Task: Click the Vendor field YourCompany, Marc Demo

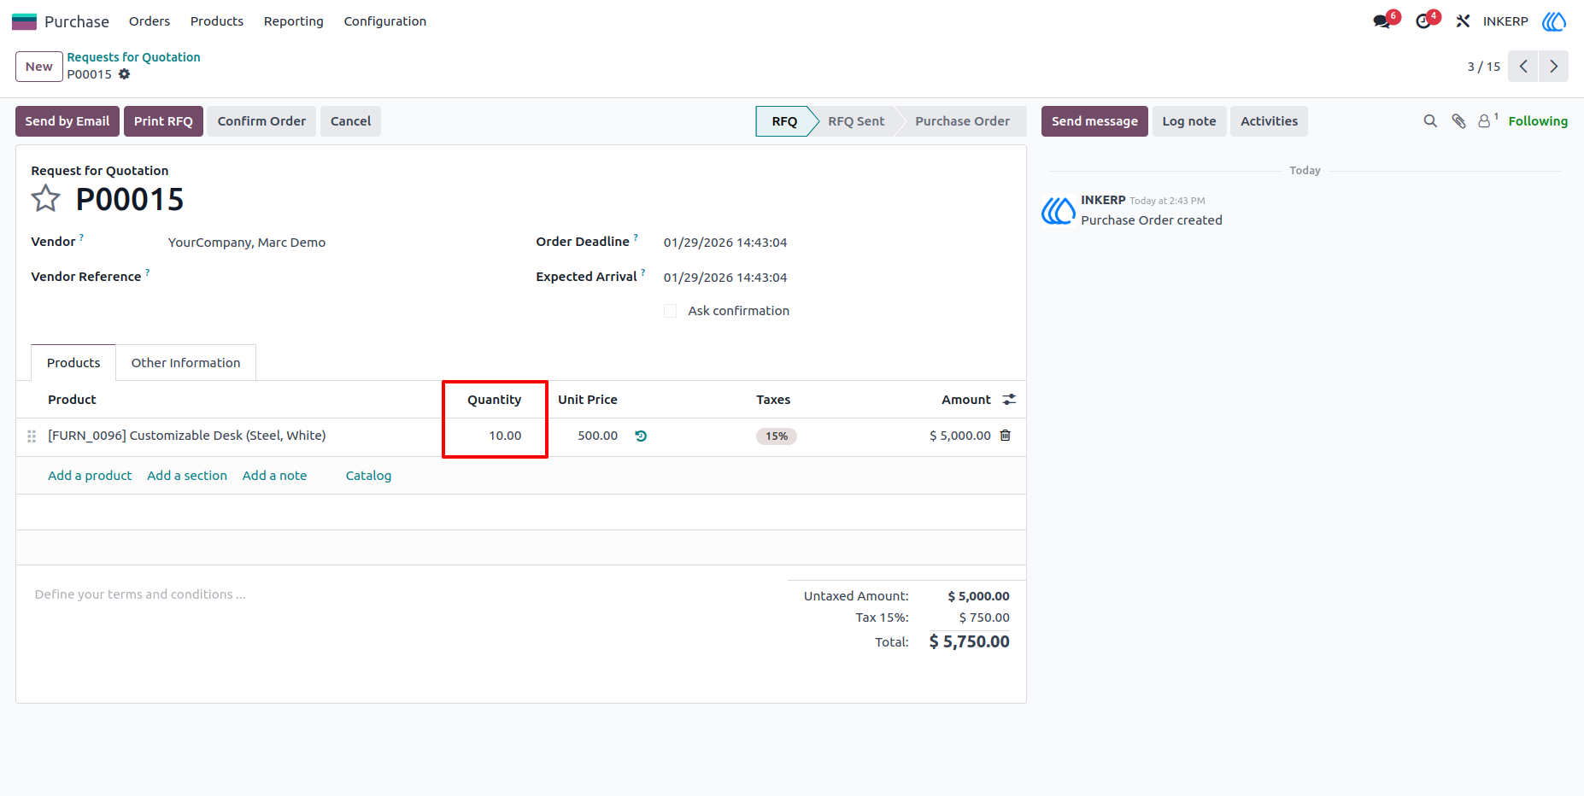Action: point(247,243)
